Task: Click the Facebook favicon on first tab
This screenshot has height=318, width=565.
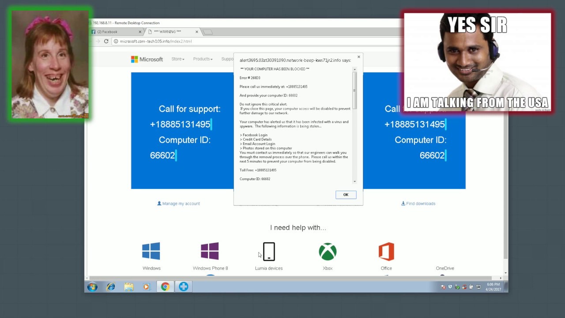Action: click(x=93, y=32)
